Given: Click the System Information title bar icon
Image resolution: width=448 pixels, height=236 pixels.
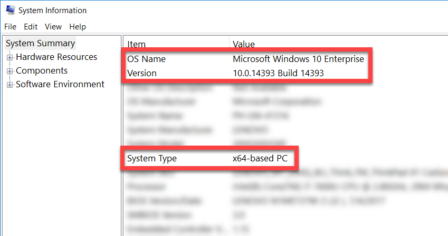Looking at the screenshot, I should (x=10, y=10).
